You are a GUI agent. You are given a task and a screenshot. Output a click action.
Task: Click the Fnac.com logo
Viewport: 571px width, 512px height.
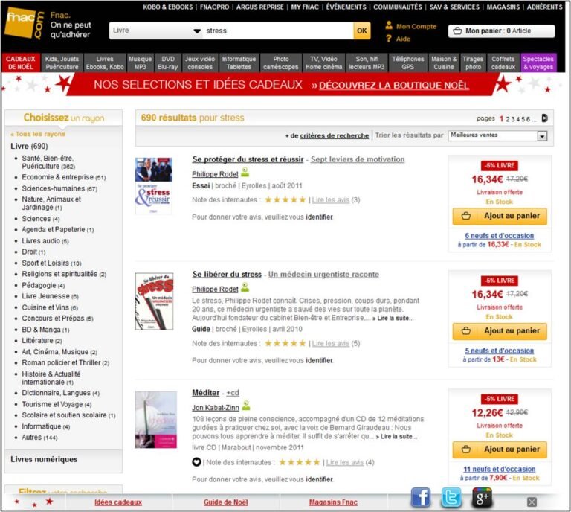pyautogui.click(x=25, y=24)
